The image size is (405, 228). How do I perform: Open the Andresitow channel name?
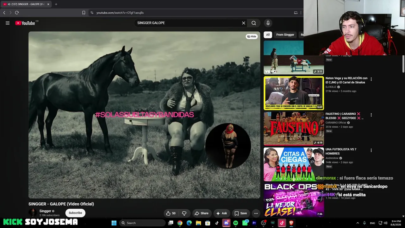click(x=332, y=158)
